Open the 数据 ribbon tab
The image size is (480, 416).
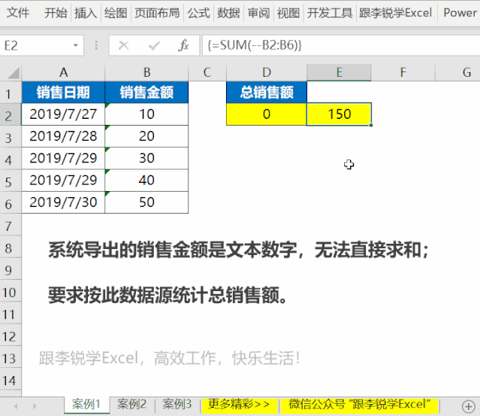click(228, 13)
